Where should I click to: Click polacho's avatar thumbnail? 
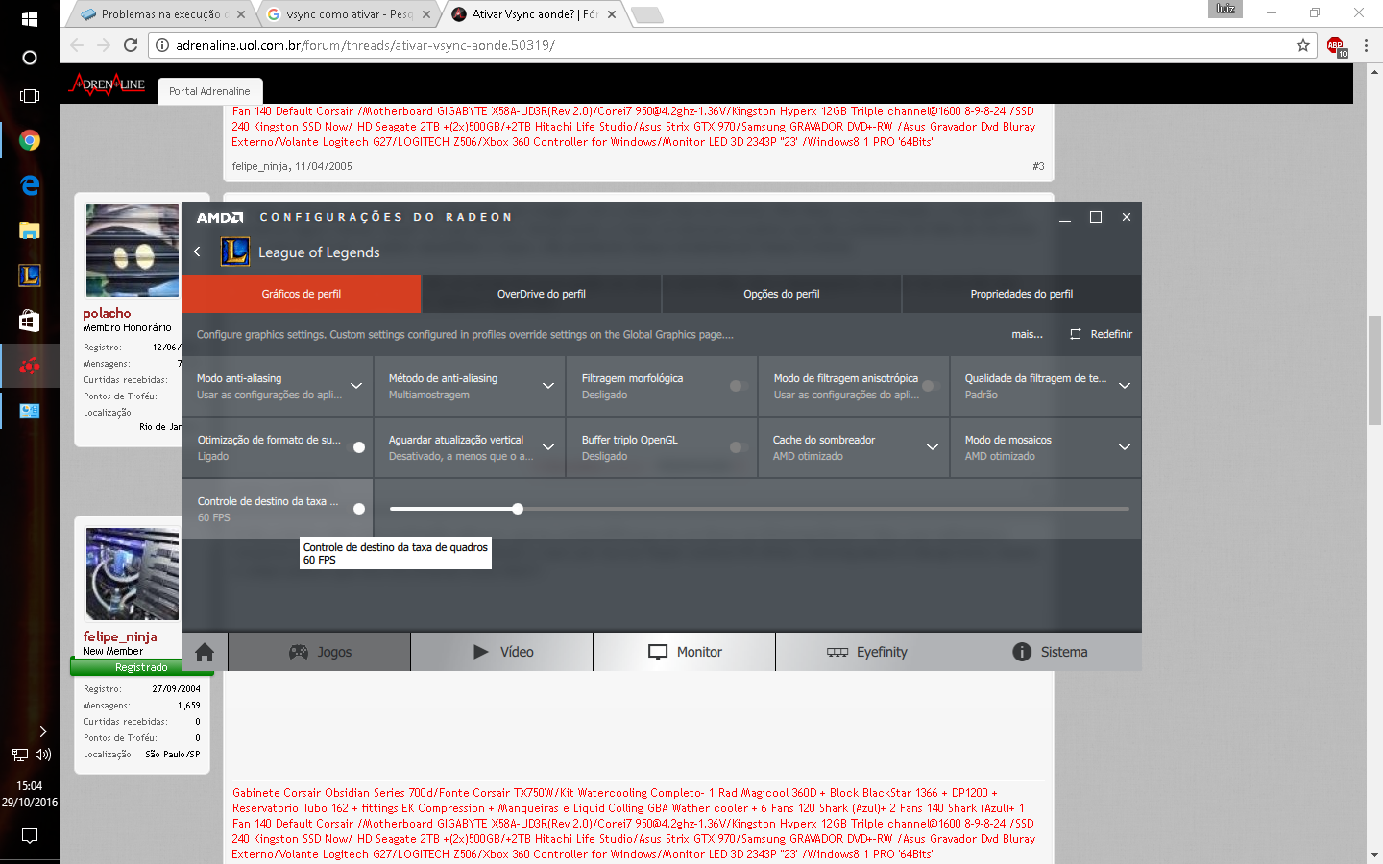132,250
